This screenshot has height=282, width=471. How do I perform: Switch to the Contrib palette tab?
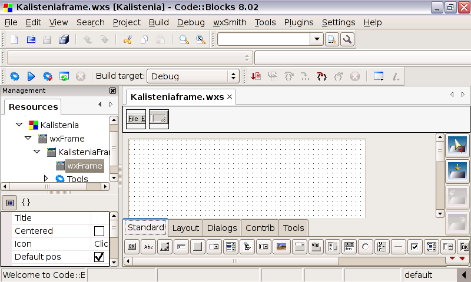260,228
